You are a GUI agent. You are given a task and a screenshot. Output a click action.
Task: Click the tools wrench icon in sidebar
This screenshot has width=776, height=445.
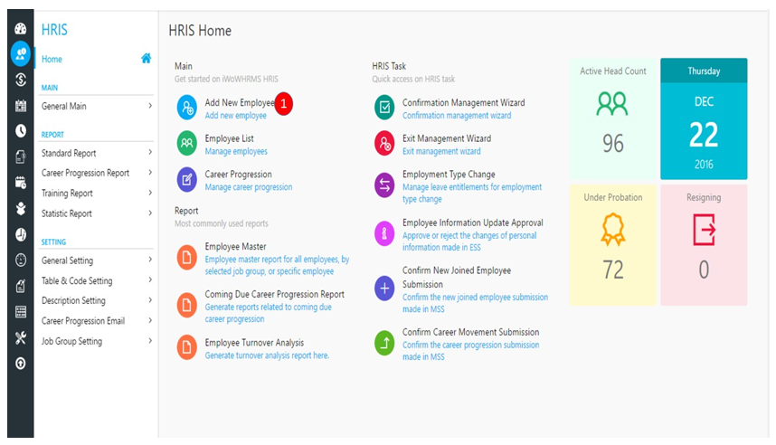pyautogui.click(x=20, y=337)
